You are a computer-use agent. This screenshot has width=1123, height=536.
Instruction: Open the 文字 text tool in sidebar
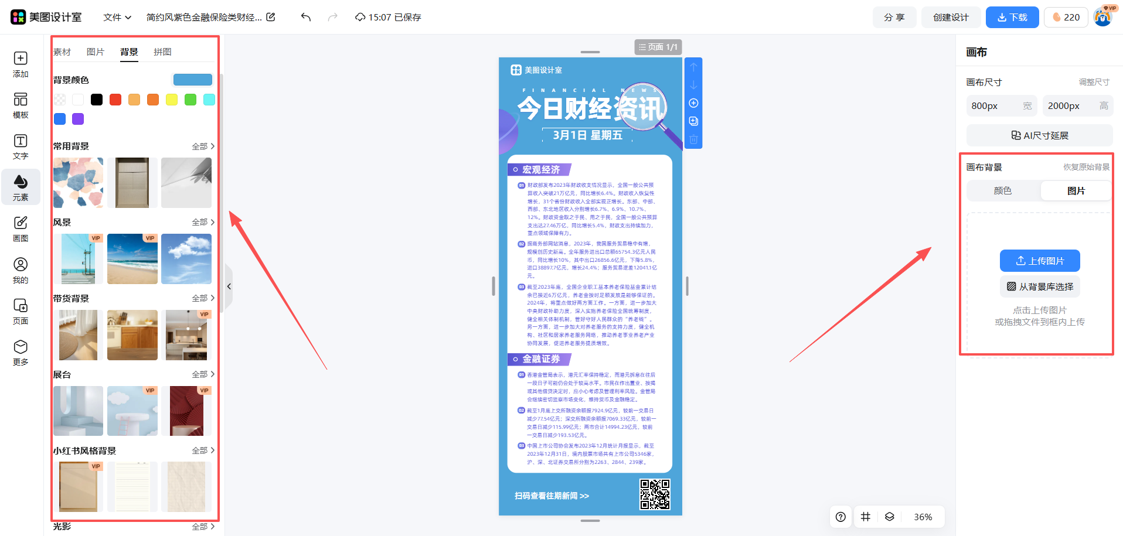tap(21, 146)
